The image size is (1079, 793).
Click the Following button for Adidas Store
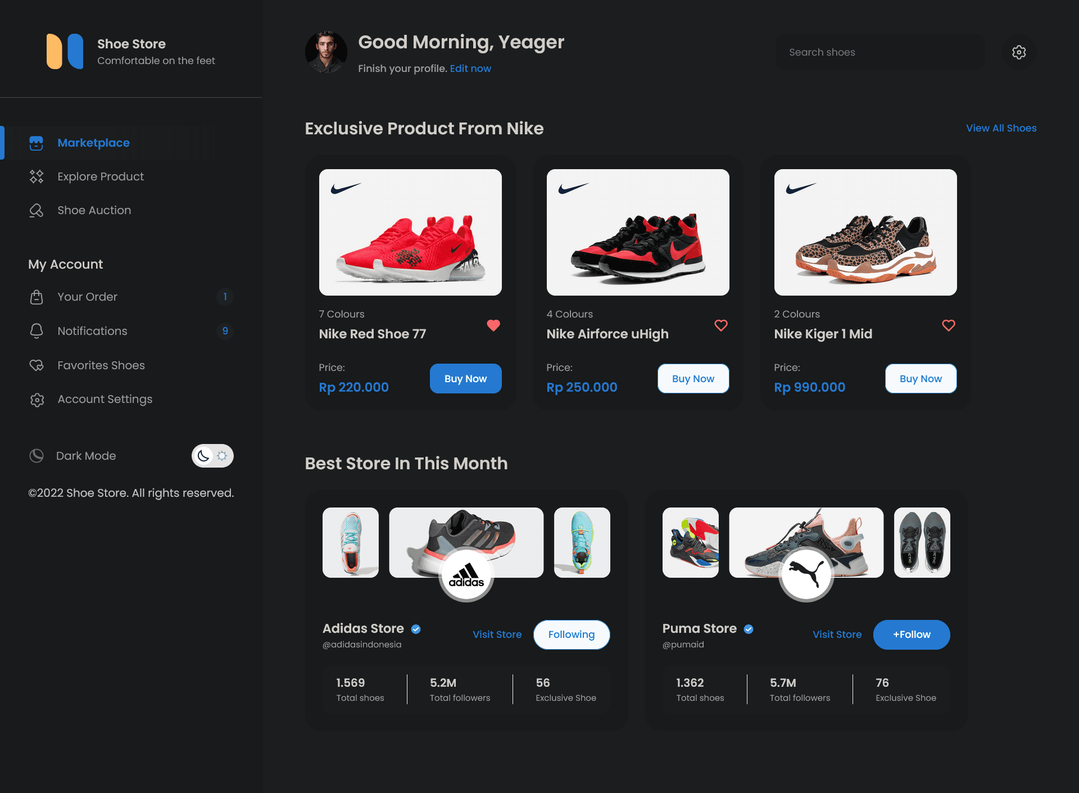pos(571,635)
